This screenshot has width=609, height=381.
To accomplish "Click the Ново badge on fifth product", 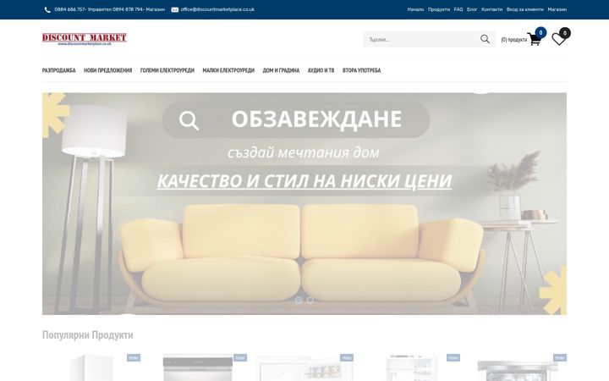I will (560, 357).
